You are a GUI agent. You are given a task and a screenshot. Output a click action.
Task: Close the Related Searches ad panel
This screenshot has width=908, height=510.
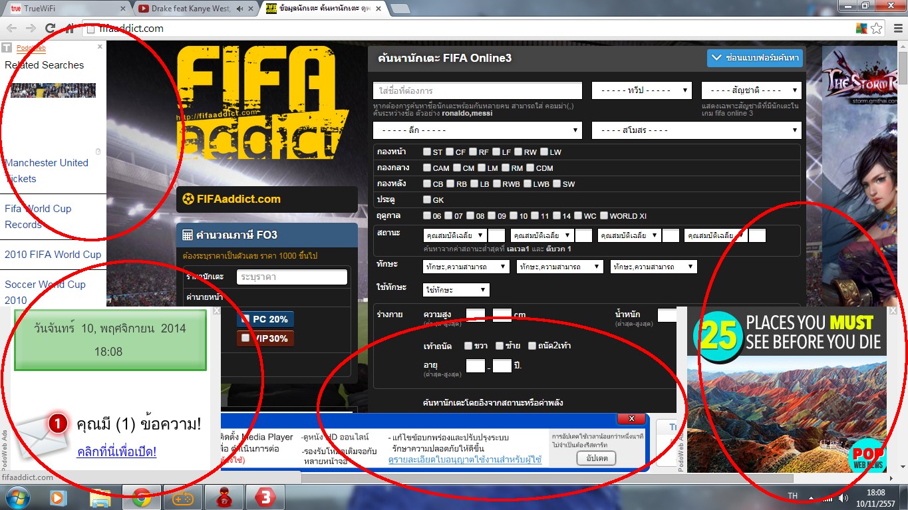point(100,47)
